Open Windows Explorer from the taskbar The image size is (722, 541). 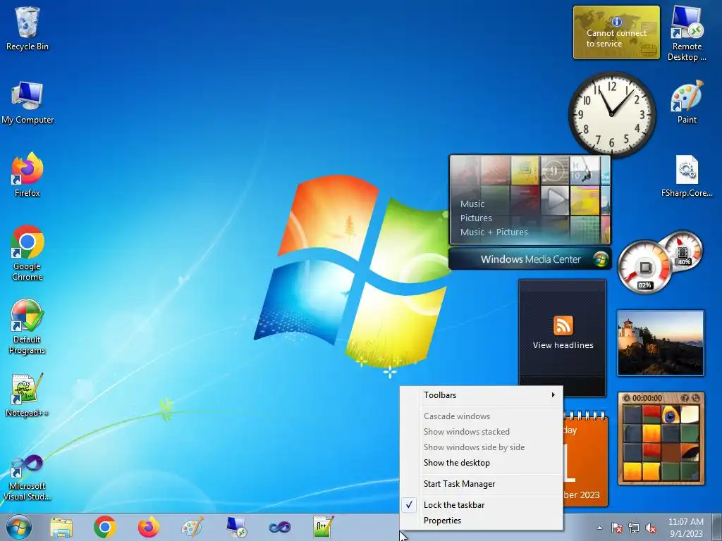point(61,528)
